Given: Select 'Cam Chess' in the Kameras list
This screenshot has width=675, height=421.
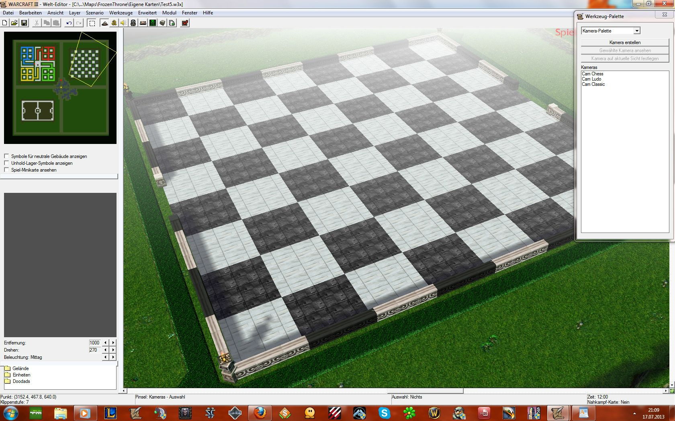Looking at the screenshot, I should pyautogui.click(x=593, y=74).
